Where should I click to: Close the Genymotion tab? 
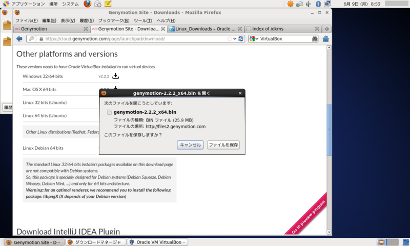pyautogui.click(x=86, y=29)
